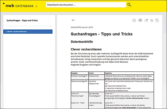
Task: Print the document using the printer icon
Action: (x=140, y=20)
